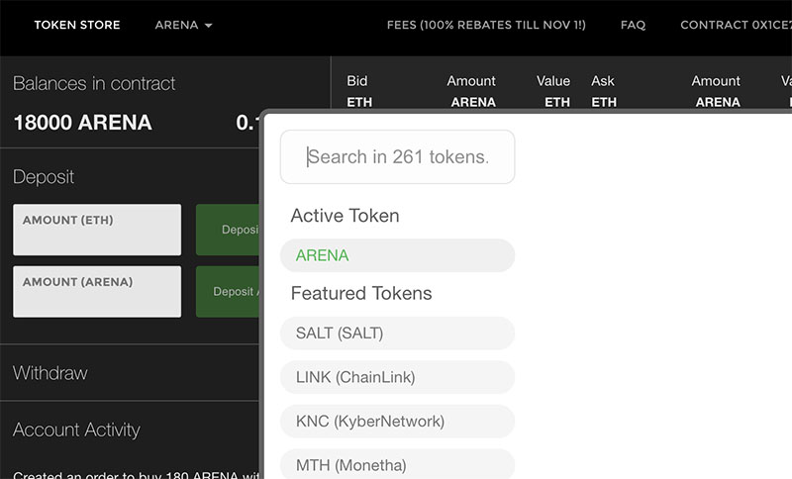
Task: Click the AMOUNT (ARENA) deposit field
Action: tap(97, 292)
